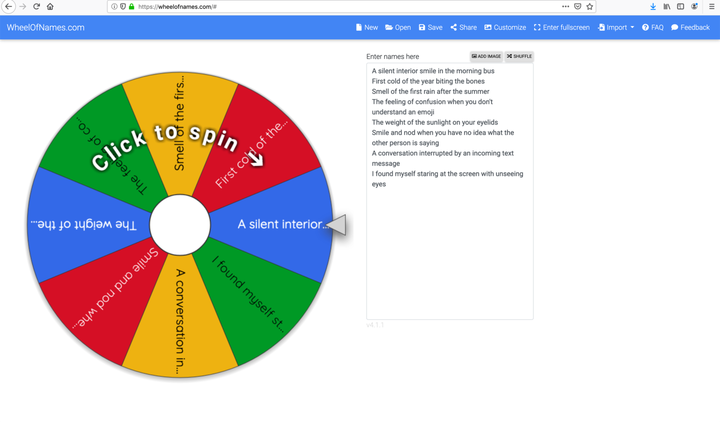Expand the Import dropdown
This screenshot has width=720, height=422.
point(616,27)
